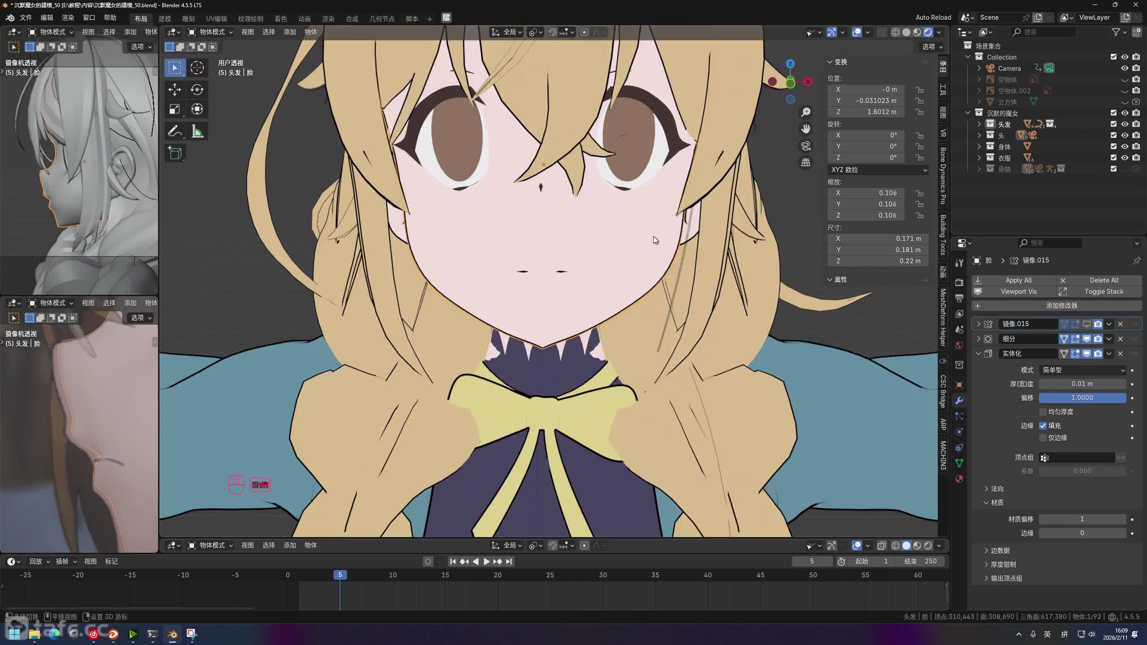Select the Rotate tool
The height and width of the screenshot is (645, 1147).
point(197,90)
